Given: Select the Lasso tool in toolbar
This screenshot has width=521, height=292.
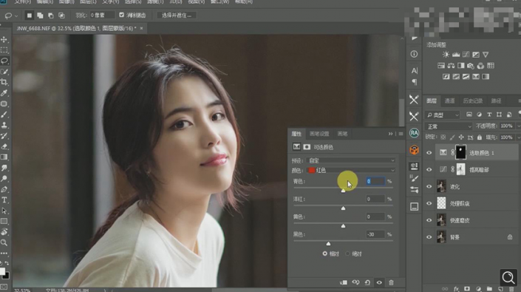Looking at the screenshot, I should (x=4, y=61).
